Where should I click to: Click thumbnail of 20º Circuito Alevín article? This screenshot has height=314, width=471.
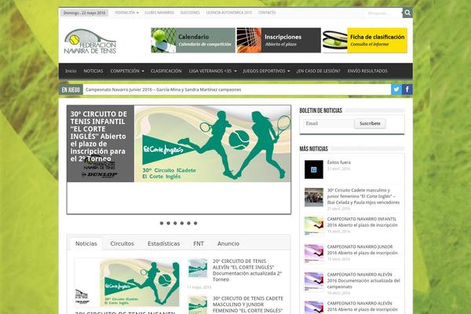click(197, 268)
